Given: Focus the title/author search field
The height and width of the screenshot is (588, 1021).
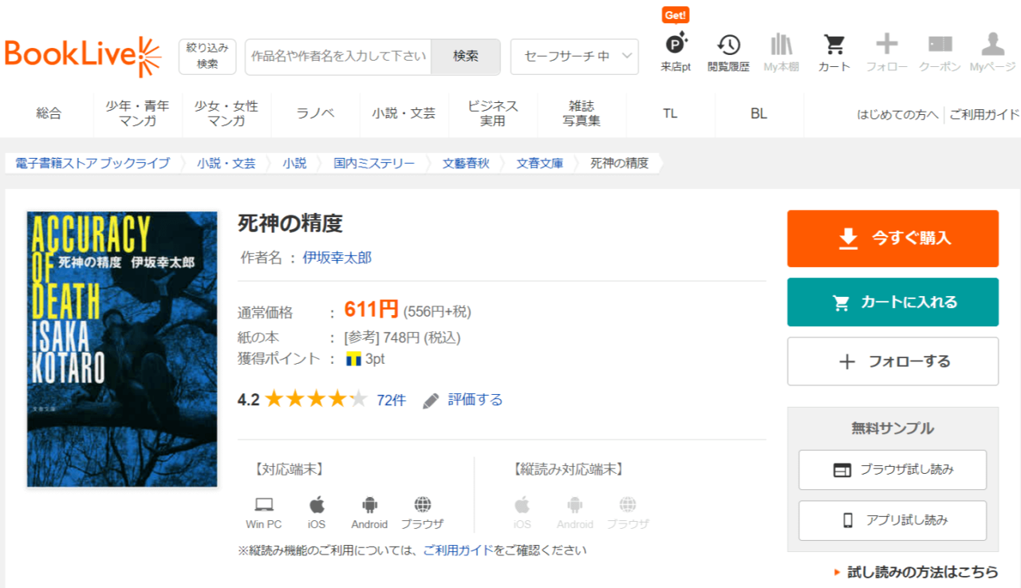Looking at the screenshot, I should [338, 57].
